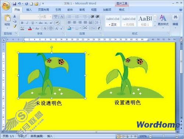Click the Numbering list icon

click(77, 17)
